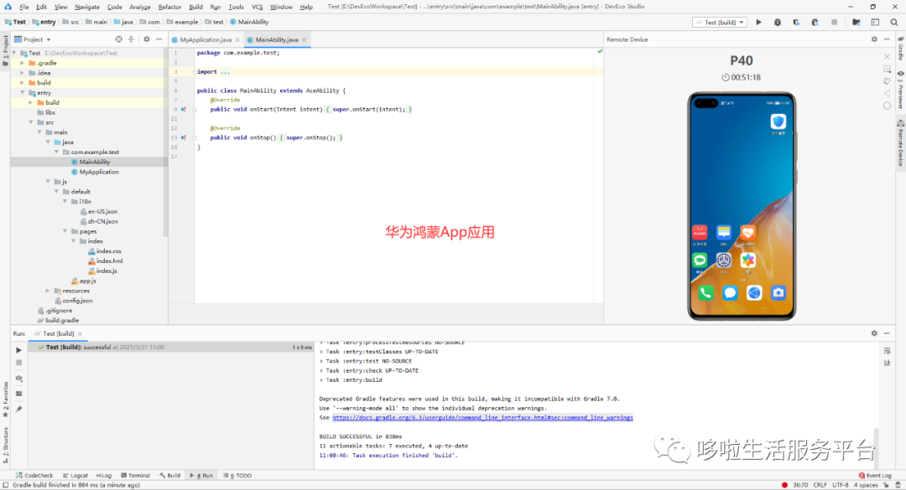This screenshot has height=490, width=906.
Task: Click the Project panel locate target icon
Action: (118, 39)
